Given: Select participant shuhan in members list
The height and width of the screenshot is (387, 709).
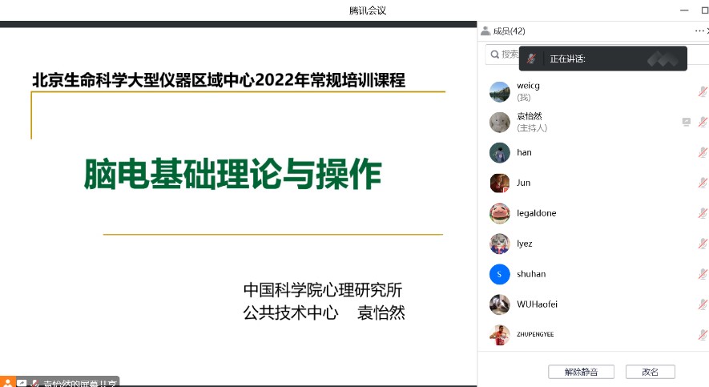Looking at the screenshot, I should click(531, 274).
